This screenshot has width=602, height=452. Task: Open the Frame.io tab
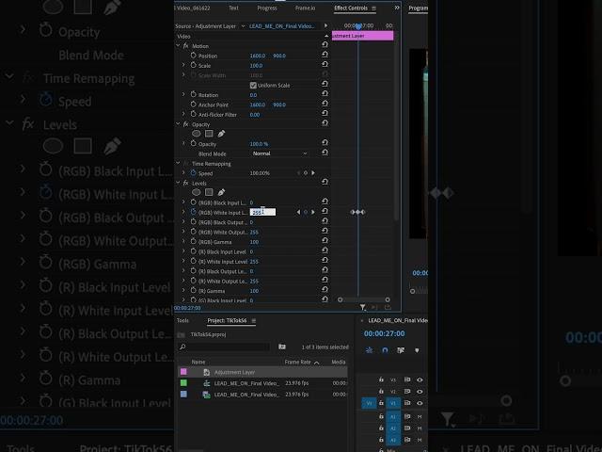tap(305, 8)
